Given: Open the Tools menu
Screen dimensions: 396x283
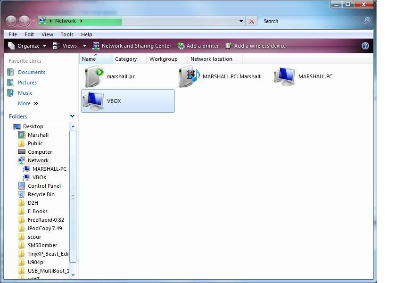Looking at the screenshot, I should pyautogui.click(x=67, y=34).
